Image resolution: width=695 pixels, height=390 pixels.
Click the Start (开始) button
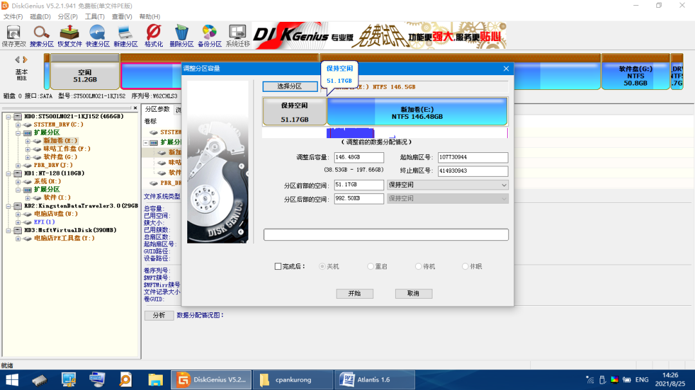(x=355, y=294)
